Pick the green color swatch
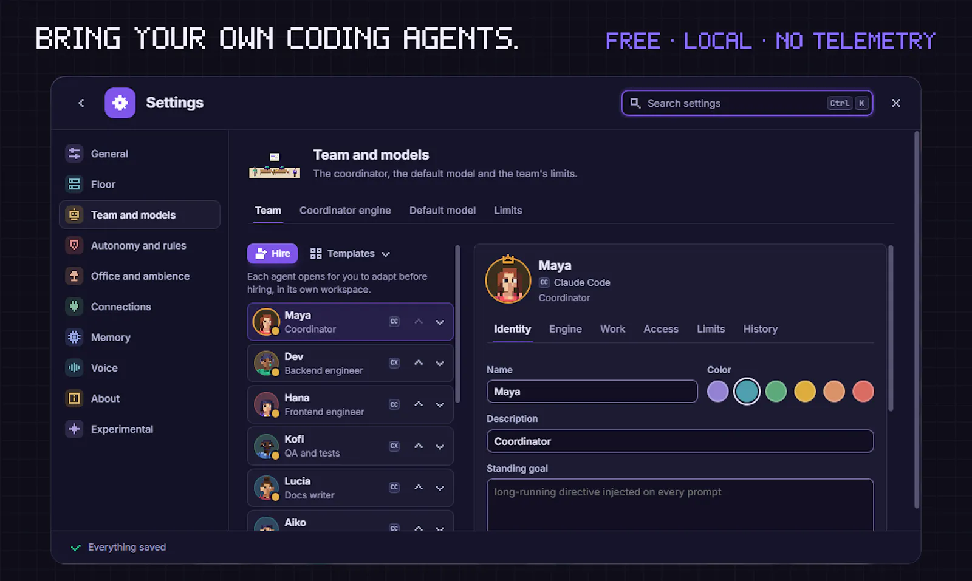This screenshot has width=972, height=581. pos(776,392)
